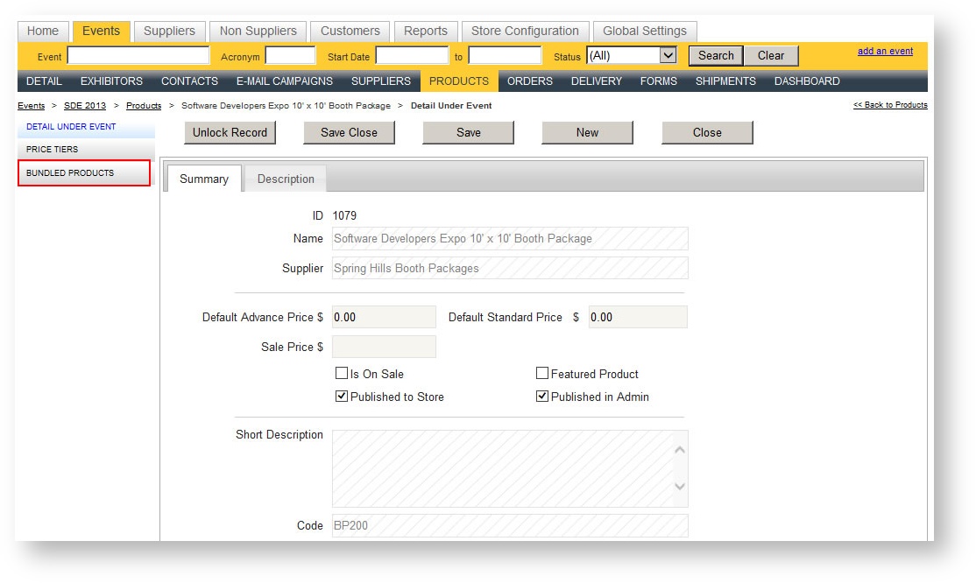Select Price Tiers in the sidebar
Image resolution: width=976 pixels, height=583 pixels.
pyautogui.click(x=53, y=150)
